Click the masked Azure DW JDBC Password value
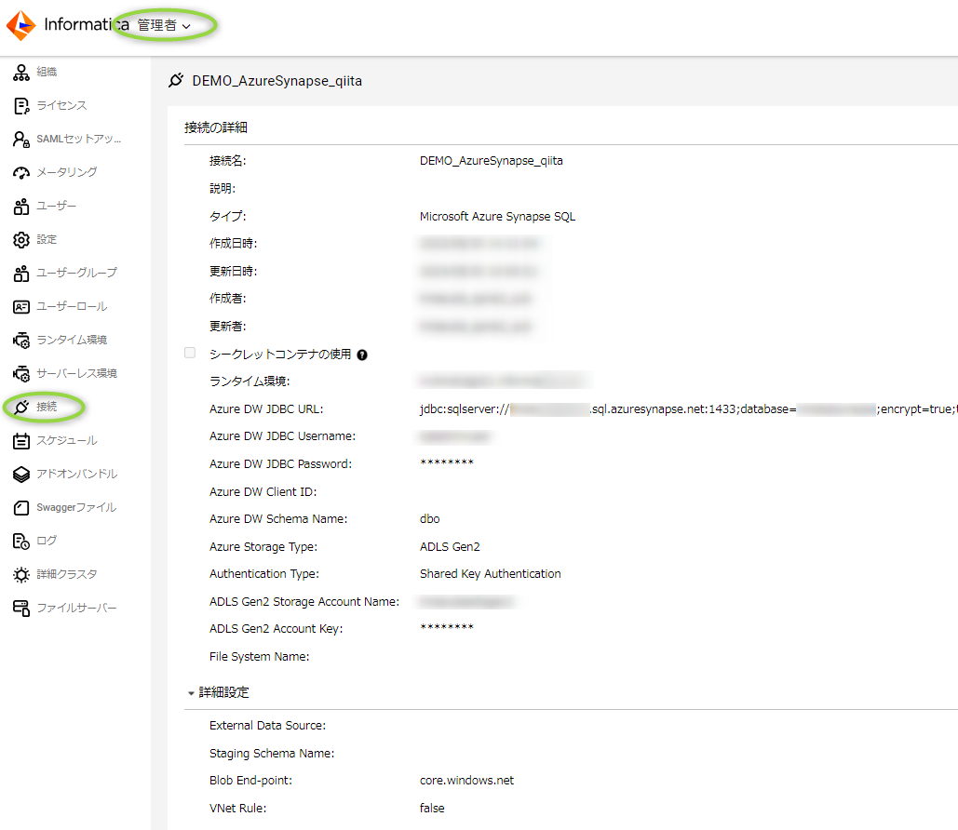The image size is (958, 830). (448, 463)
